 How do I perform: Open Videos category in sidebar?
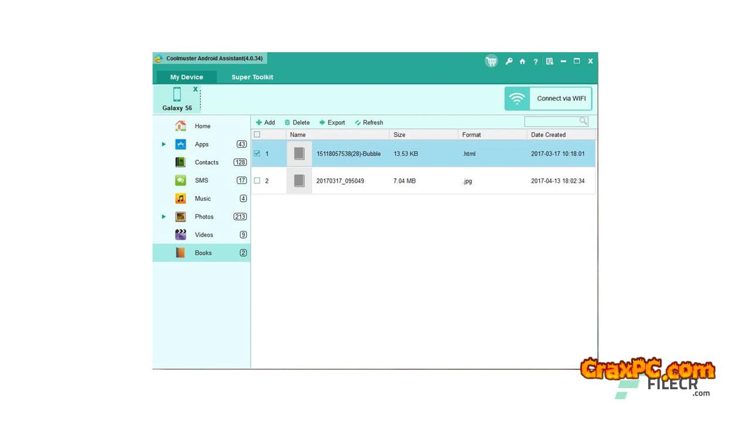[x=204, y=235]
